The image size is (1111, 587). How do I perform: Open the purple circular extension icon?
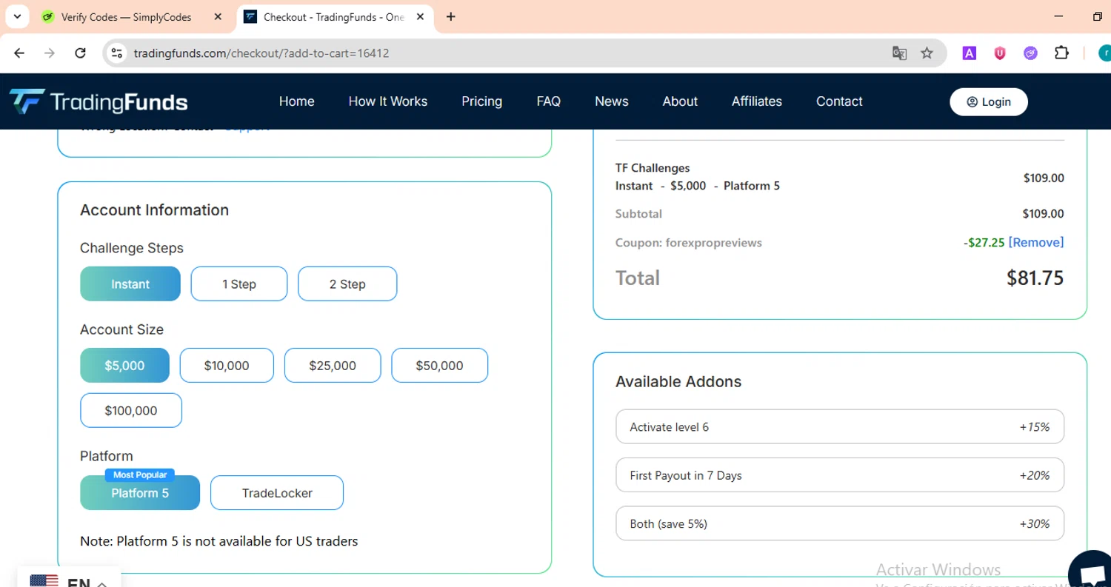coord(1030,53)
